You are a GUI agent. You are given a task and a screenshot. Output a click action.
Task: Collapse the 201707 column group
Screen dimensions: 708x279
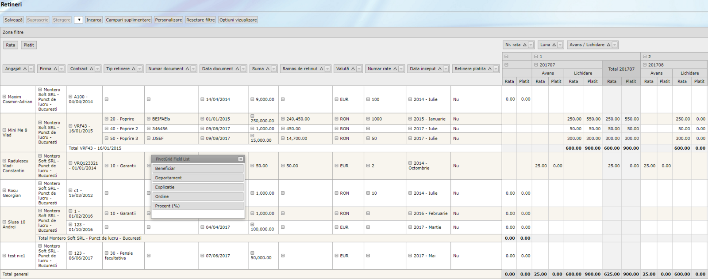[536, 65]
